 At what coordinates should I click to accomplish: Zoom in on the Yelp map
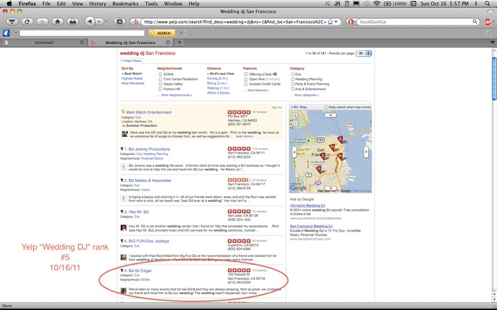click(295, 116)
